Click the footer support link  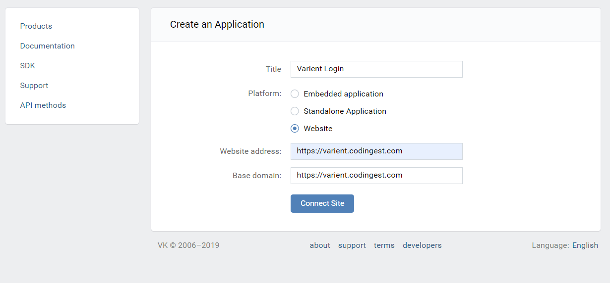(352, 245)
